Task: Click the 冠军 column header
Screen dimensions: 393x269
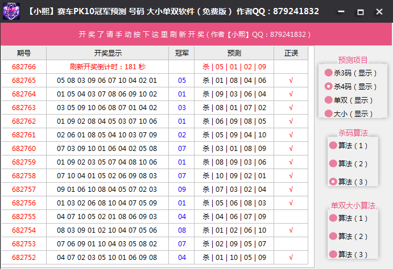Action: pyautogui.click(x=181, y=53)
